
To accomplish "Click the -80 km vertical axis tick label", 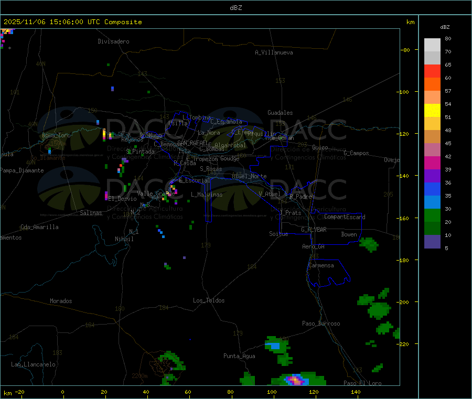I will 405,50.
